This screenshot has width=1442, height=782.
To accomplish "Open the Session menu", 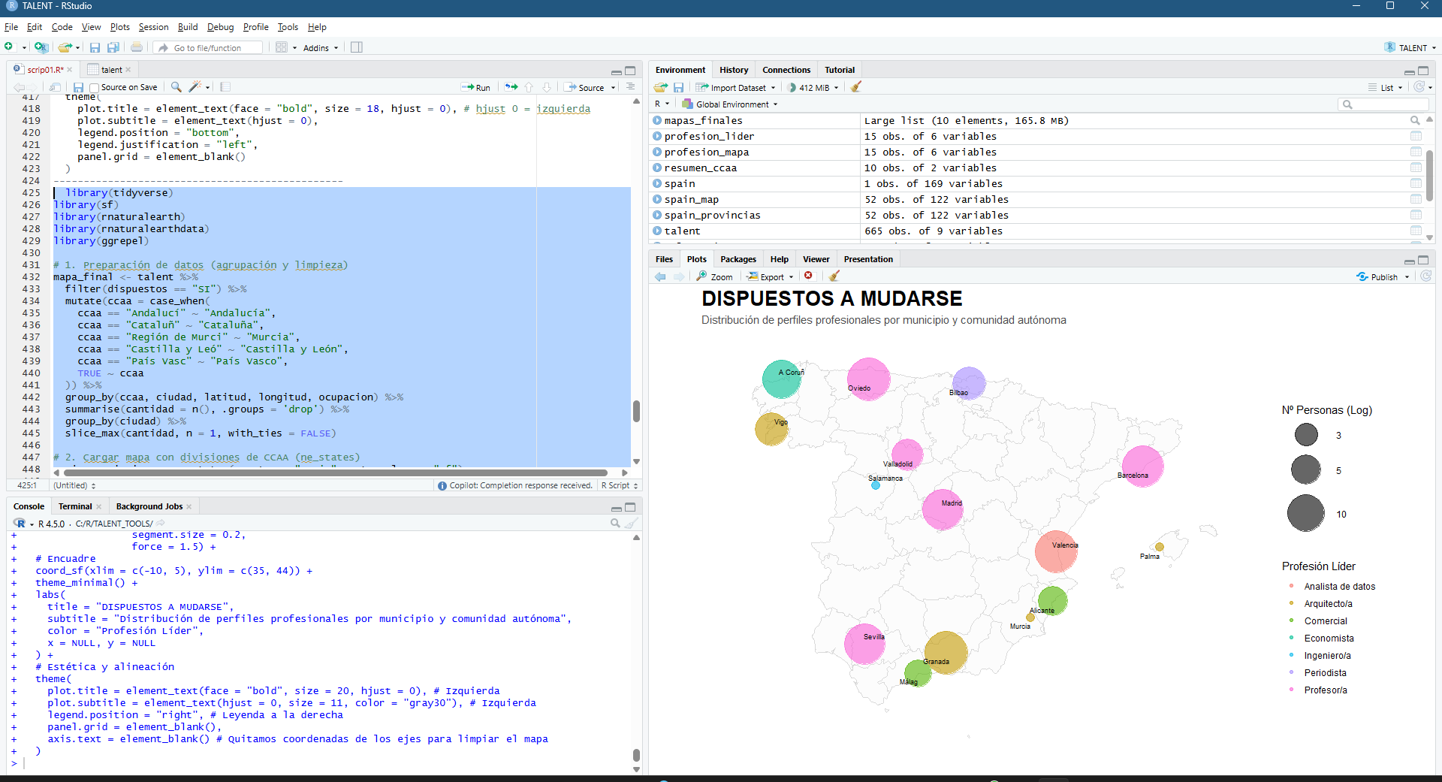I will tap(153, 27).
